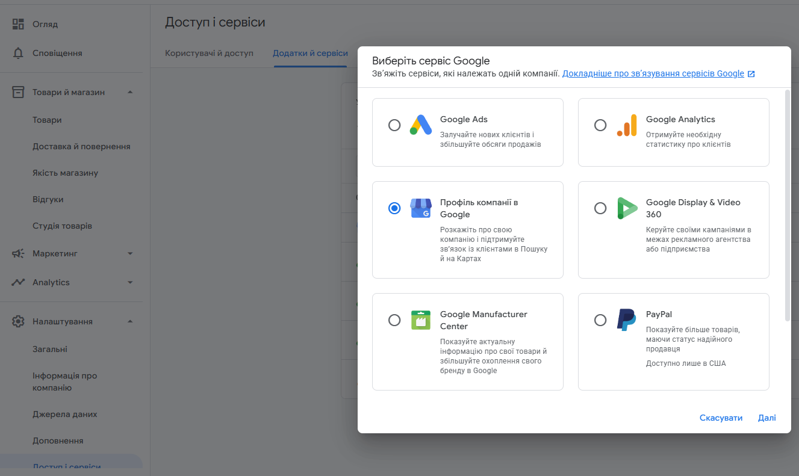Click the Google Ads logo icon

tap(421, 125)
